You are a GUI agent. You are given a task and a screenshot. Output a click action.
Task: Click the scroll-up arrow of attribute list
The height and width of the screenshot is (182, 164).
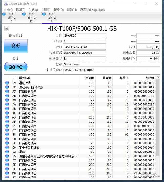click(158, 77)
